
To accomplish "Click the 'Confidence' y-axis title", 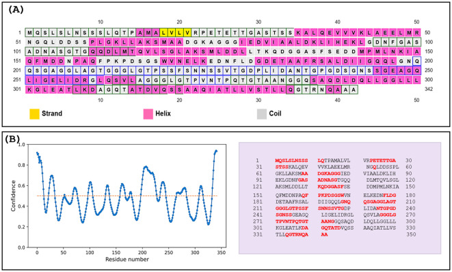I will 13,195.
